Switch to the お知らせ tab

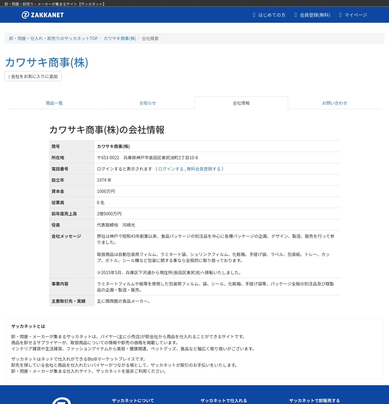click(x=148, y=103)
